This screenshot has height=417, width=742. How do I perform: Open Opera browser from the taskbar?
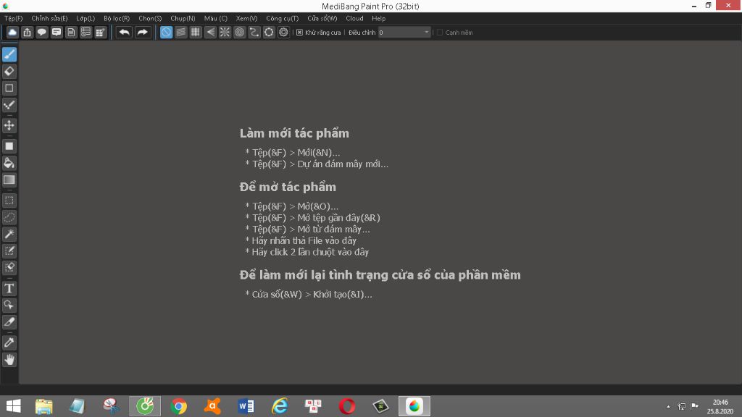pyautogui.click(x=347, y=406)
